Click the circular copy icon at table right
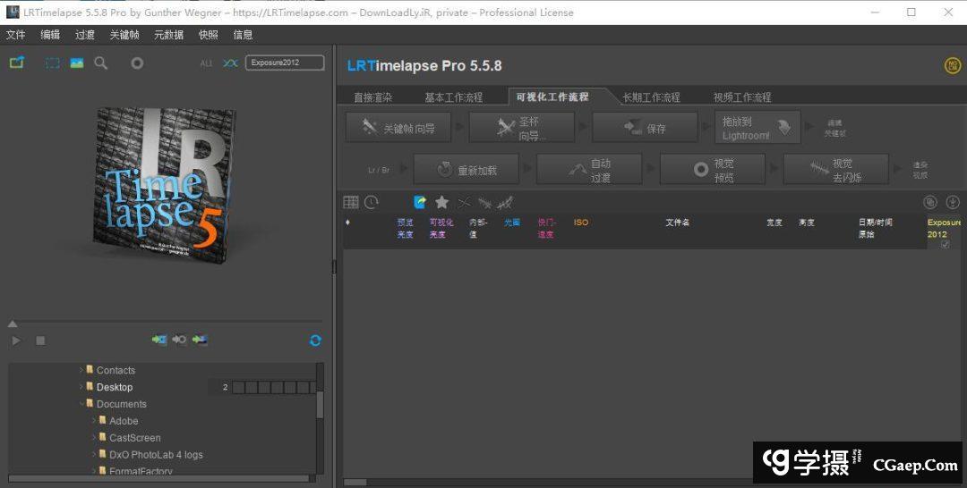 930,202
